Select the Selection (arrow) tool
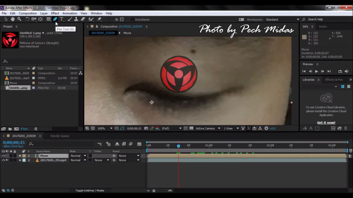353x198 pixels. 6,19
